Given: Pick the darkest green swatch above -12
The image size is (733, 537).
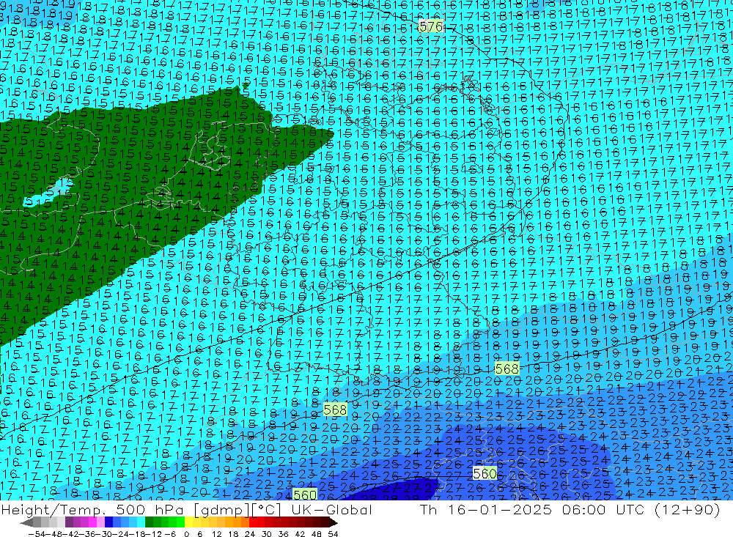Looking at the screenshot, I should coord(149,522).
